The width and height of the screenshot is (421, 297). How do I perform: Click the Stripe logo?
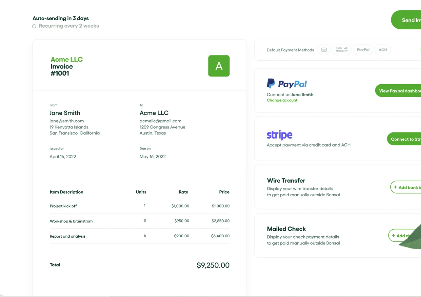tap(279, 135)
